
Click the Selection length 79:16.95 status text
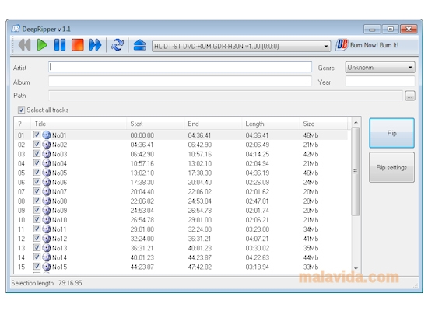click(x=47, y=283)
